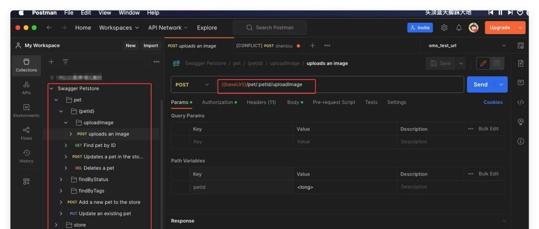
Task: Open the History sidebar panel
Action: [26, 156]
